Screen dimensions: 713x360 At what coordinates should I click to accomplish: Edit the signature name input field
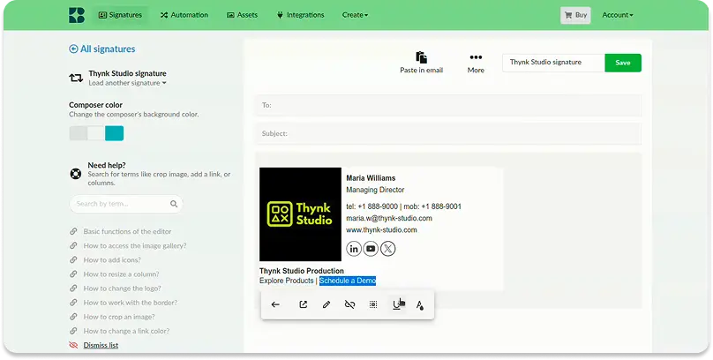point(553,63)
